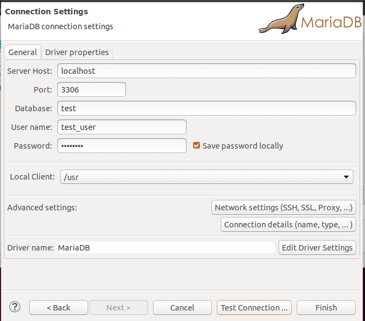Viewport: 365px width, 321px height.
Task: Open the help question mark icon
Action: [15, 307]
